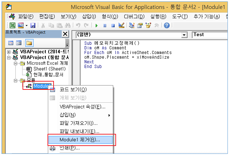Open the 도구(T) menu

[180, 16]
